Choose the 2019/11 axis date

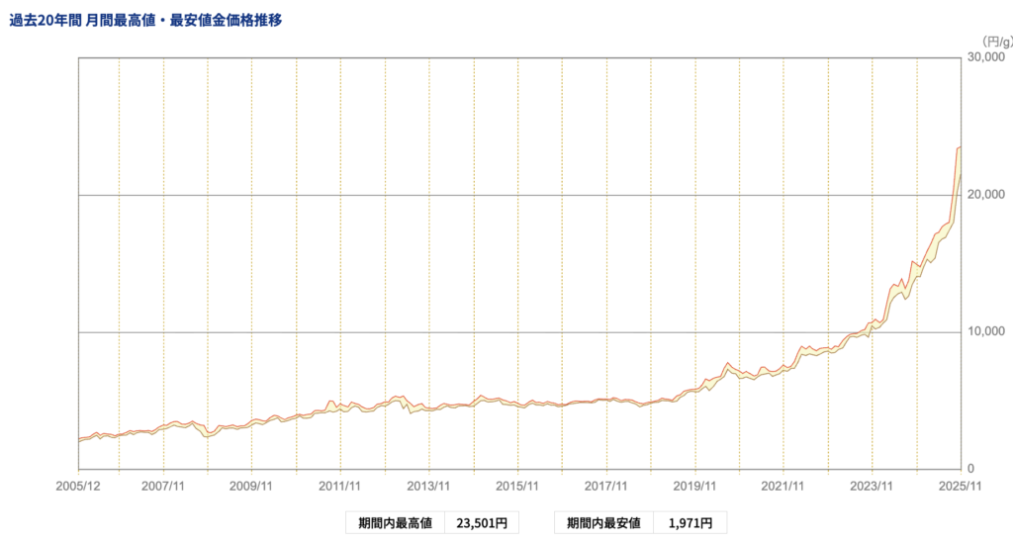click(x=694, y=486)
